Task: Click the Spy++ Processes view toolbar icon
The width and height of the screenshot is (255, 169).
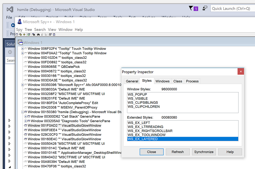Action: [21, 35]
